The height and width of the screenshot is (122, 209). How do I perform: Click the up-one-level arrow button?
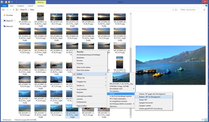click(x=13, y=9)
